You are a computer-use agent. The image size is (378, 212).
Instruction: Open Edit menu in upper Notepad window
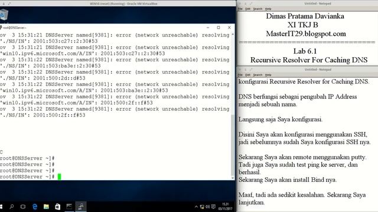coord(248,9)
